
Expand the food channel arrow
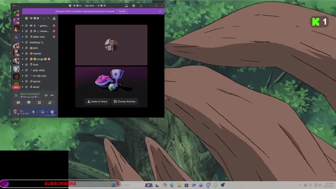point(23,65)
